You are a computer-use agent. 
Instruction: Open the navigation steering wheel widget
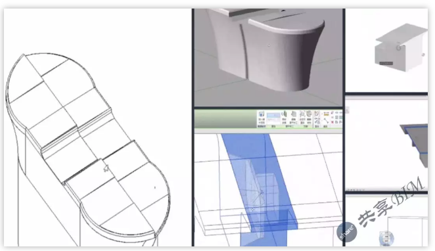coord(386,238)
